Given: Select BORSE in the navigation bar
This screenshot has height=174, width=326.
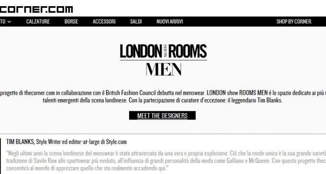Looking at the screenshot, I should click(71, 21).
